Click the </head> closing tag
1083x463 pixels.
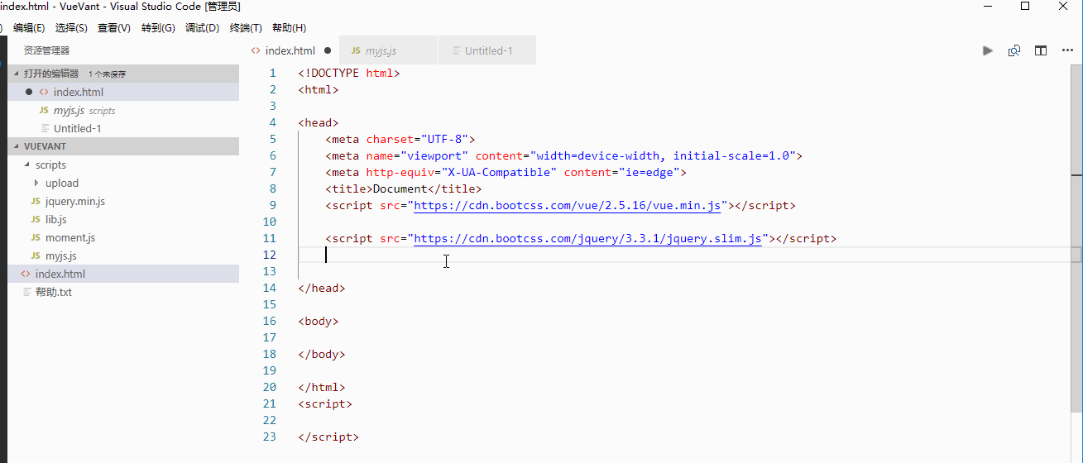click(x=322, y=288)
